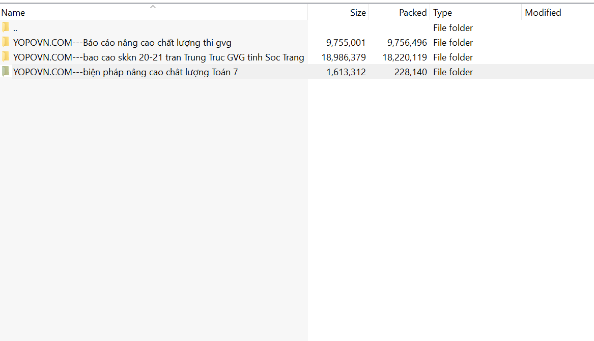Sort the list by Name column header

13,13
